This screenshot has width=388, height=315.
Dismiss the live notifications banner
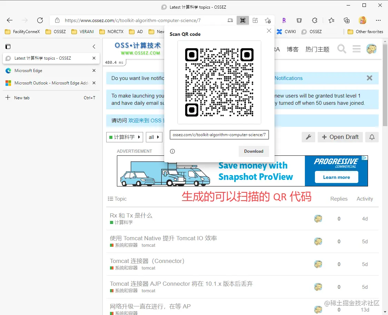coord(369,78)
